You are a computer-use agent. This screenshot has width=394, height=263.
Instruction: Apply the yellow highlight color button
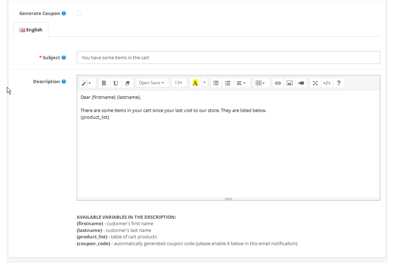tap(195, 83)
